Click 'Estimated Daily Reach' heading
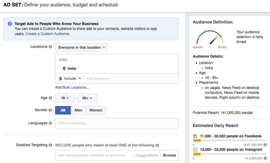 [x=216, y=125]
